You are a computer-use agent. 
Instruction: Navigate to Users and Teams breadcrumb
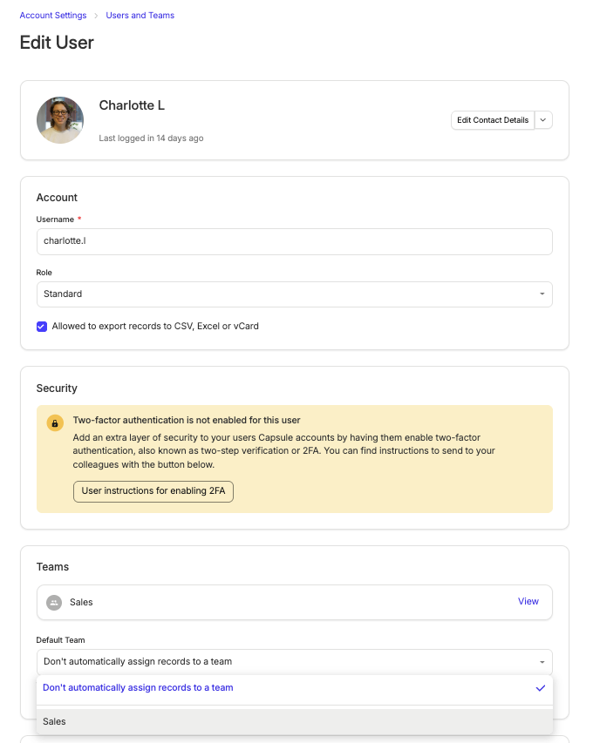click(x=140, y=15)
